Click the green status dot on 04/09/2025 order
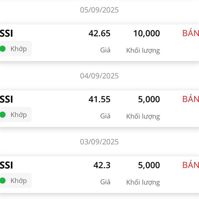Image resolution: width=199 pixels, height=199 pixels. click(x=3, y=115)
